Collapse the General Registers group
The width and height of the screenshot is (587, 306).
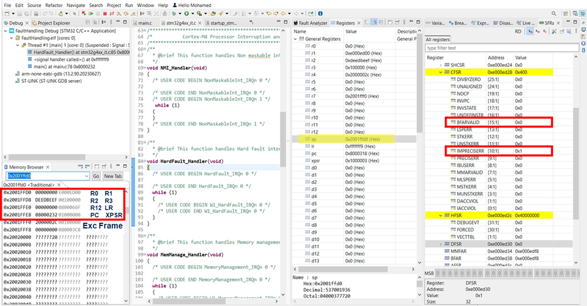coord(296,39)
